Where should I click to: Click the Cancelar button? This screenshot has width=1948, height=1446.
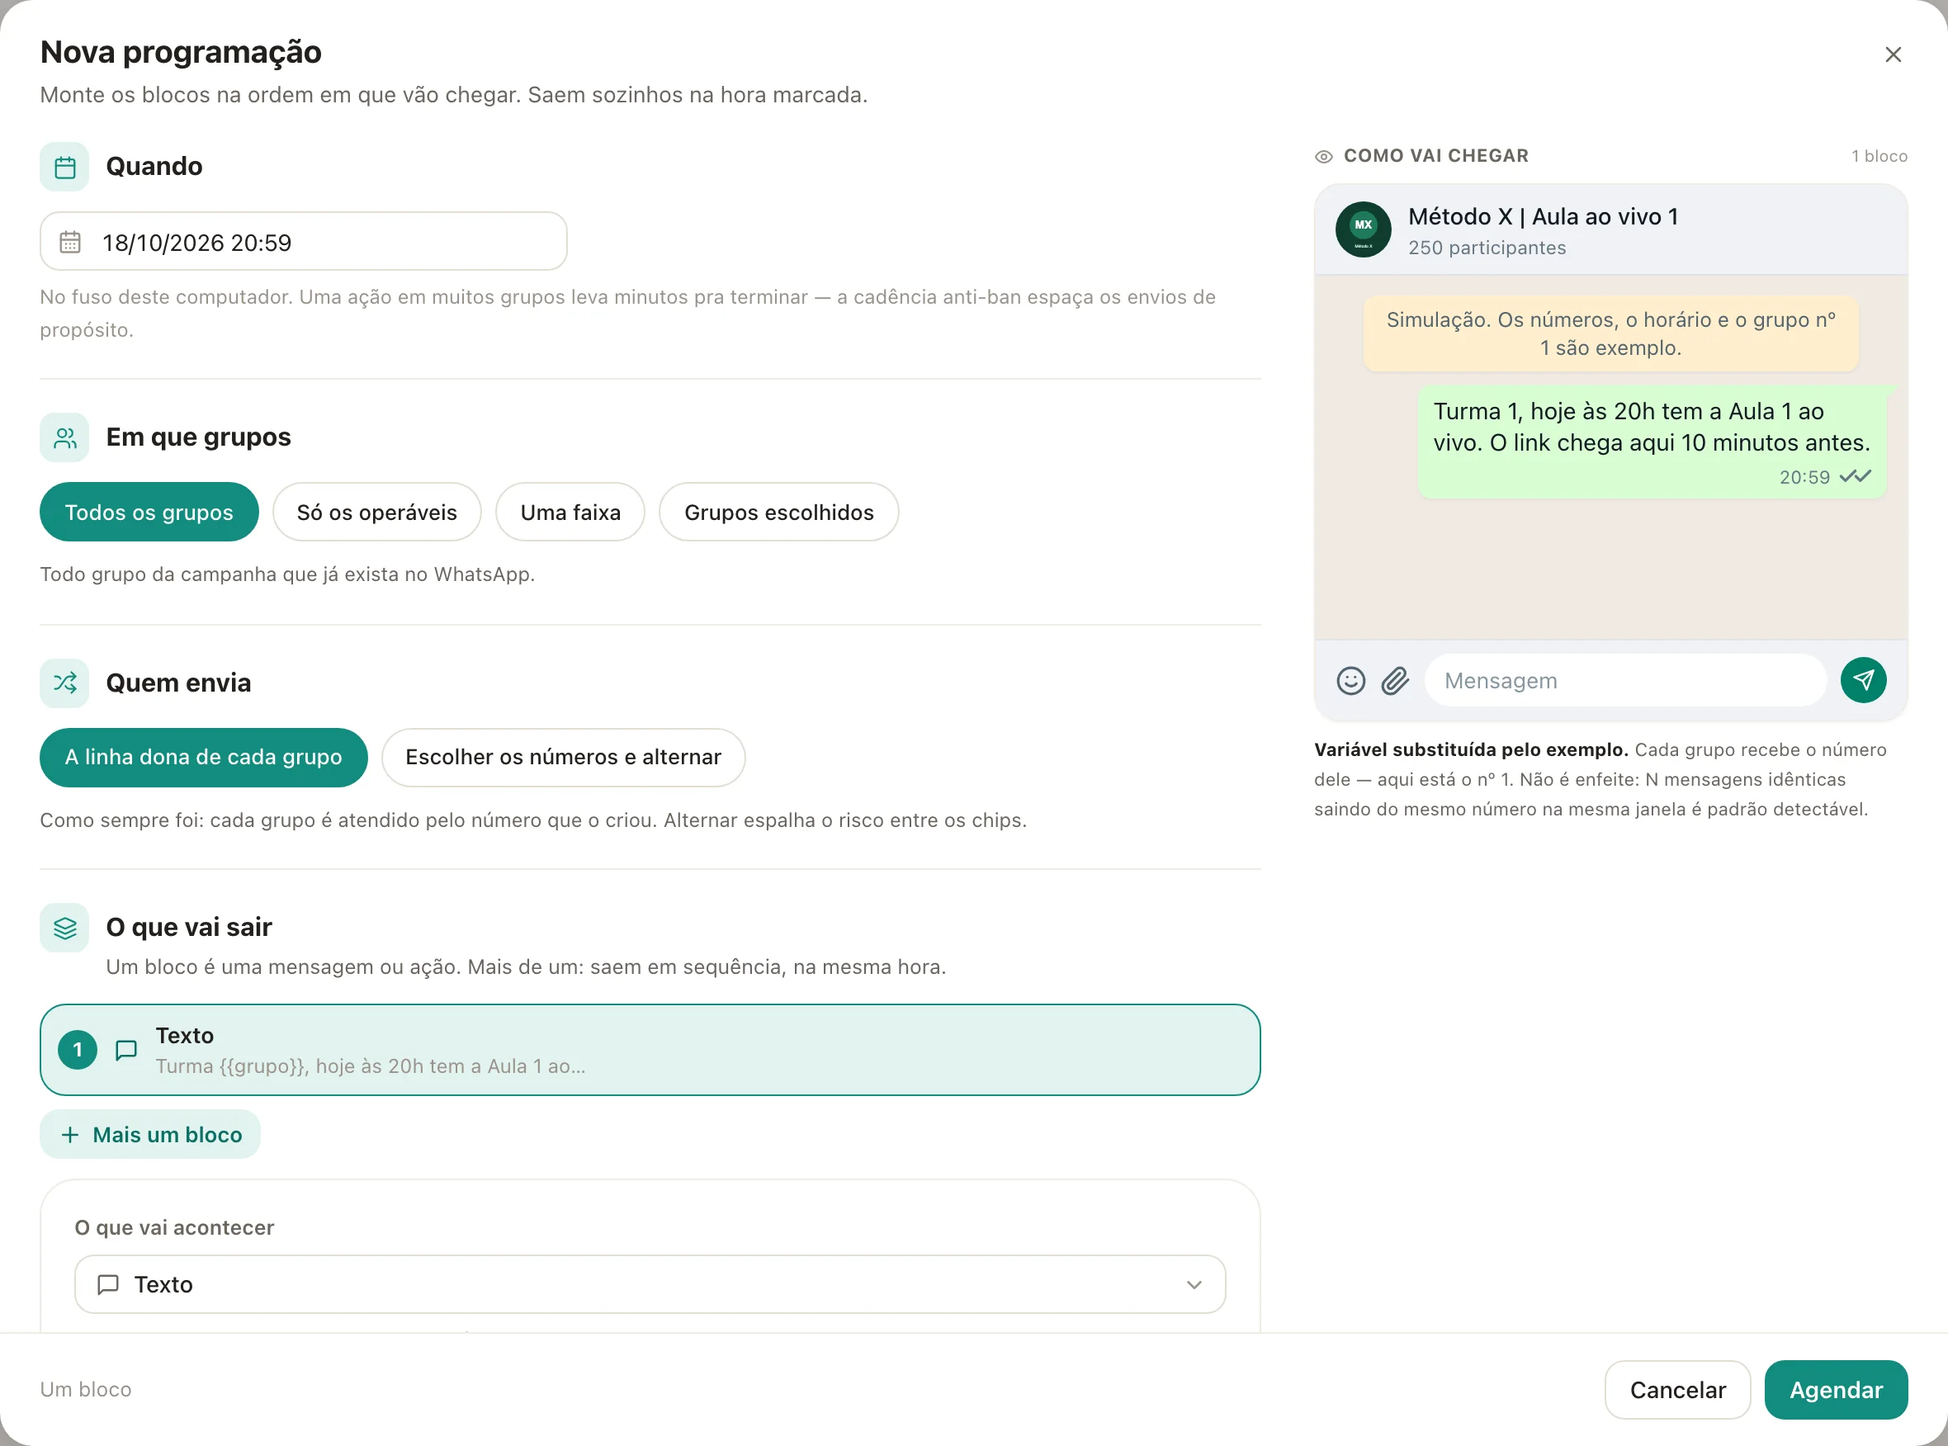[1677, 1390]
